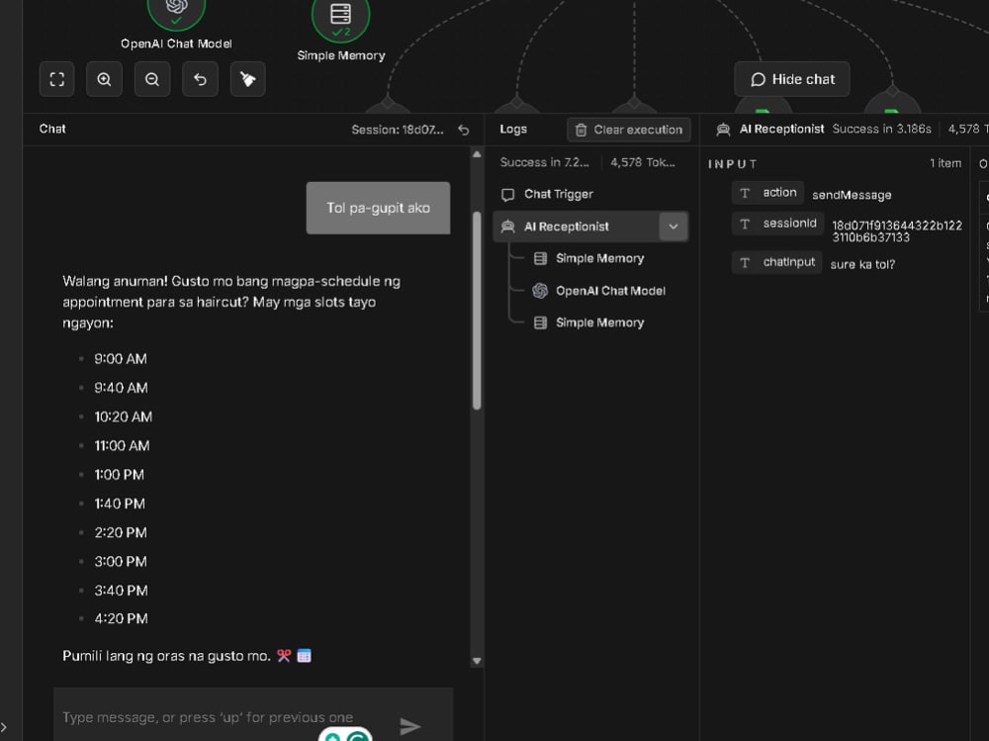Click the sendMessage value
The width and height of the screenshot is (989, 741).
point(852,195)
